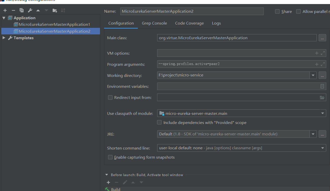Click the Name input field
The image size is (330, 191).
[x=192, y=11]
